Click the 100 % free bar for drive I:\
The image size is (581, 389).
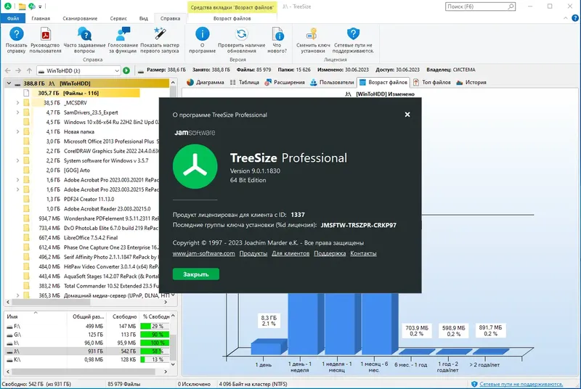pos(155,343)
